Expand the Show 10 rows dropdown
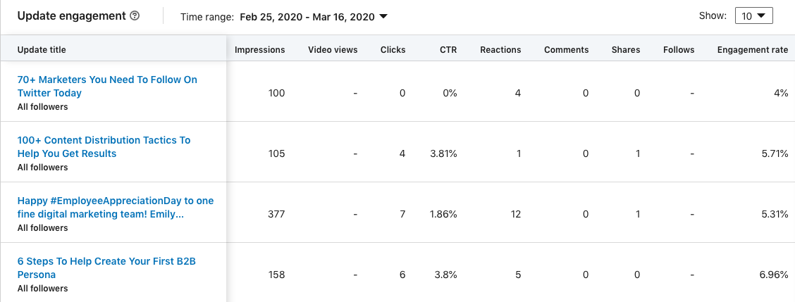Viewport: 795px width, 302px height. pos(753,16)
